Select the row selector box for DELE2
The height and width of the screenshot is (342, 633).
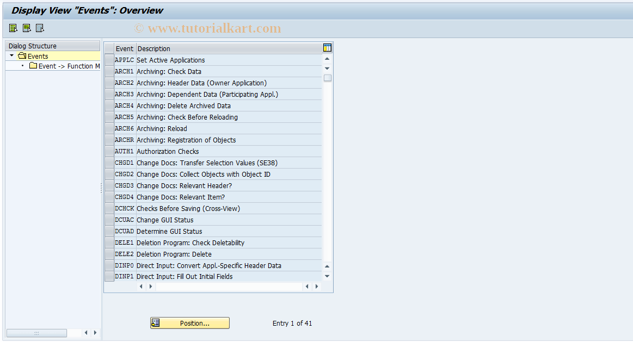click(109, 254)
